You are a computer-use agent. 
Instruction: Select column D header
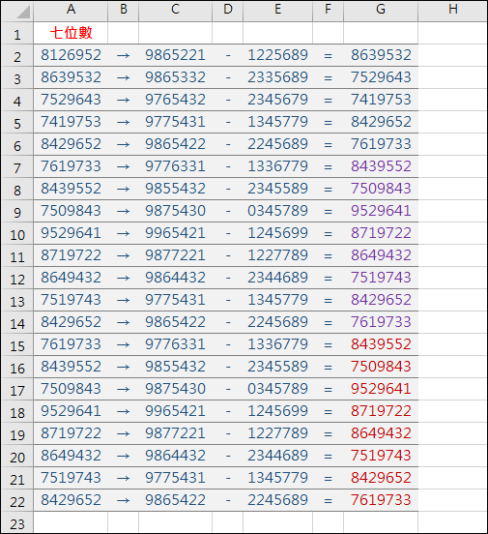[x=228, y=11]
